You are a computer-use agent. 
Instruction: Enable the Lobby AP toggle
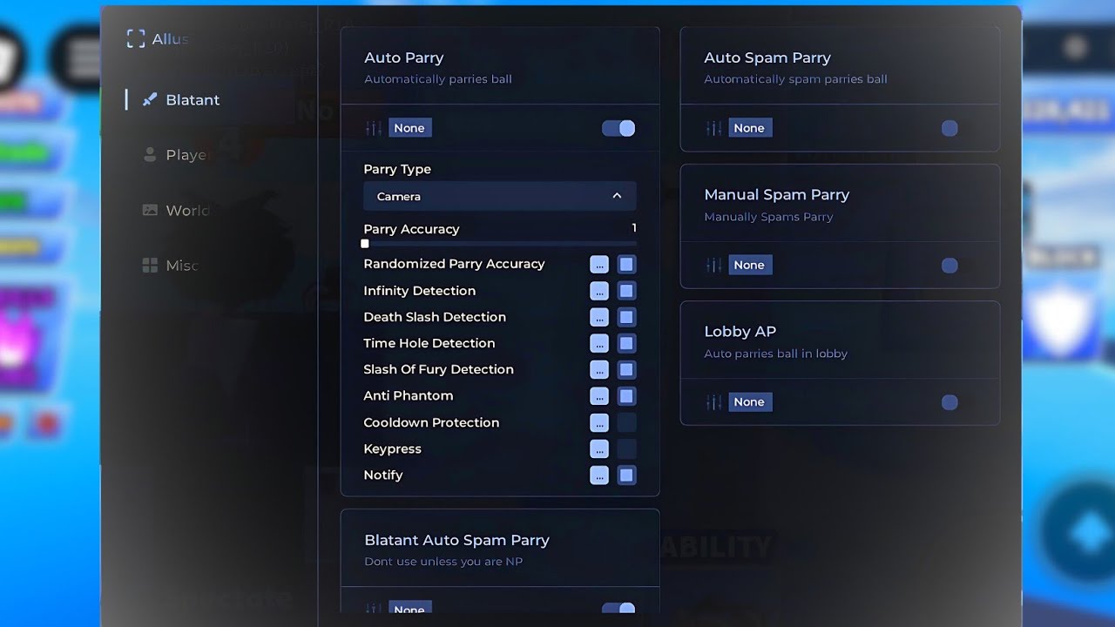click(x=949, y=401)
